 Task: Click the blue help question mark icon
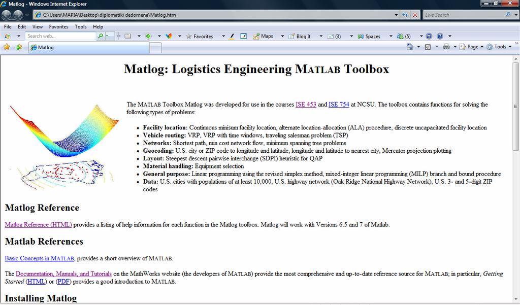point(440,36)
